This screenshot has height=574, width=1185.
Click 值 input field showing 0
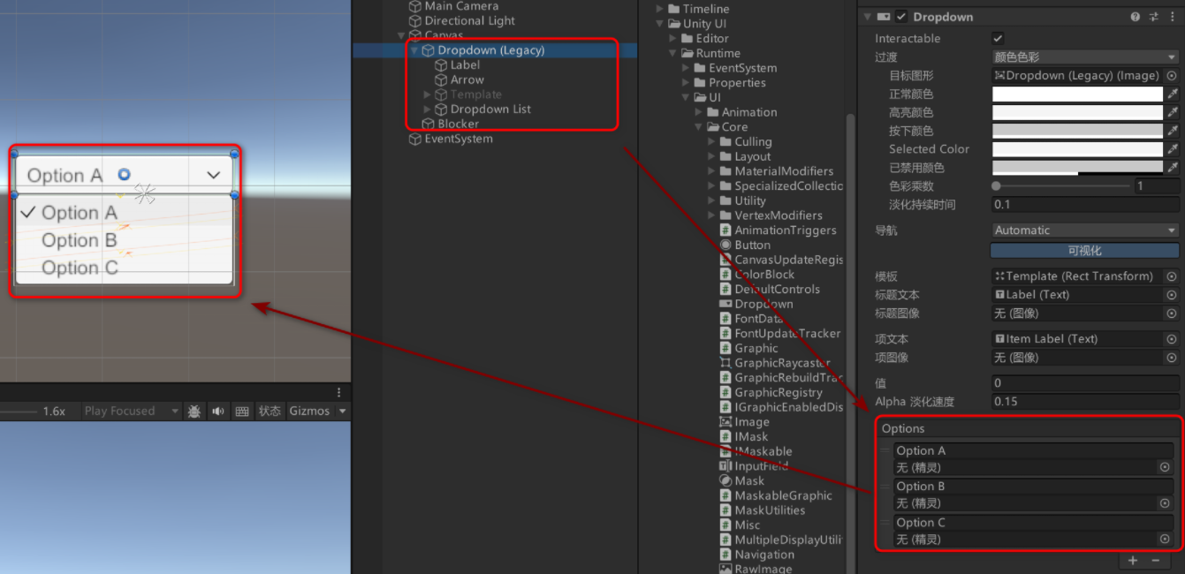[x=1085, y=383]
